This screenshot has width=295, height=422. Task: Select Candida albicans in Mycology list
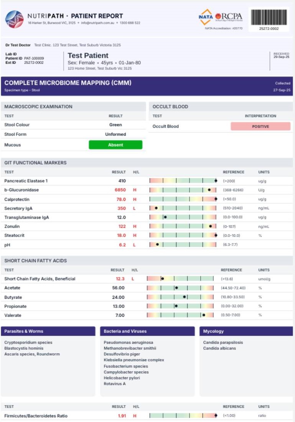[x=219, y=348]
